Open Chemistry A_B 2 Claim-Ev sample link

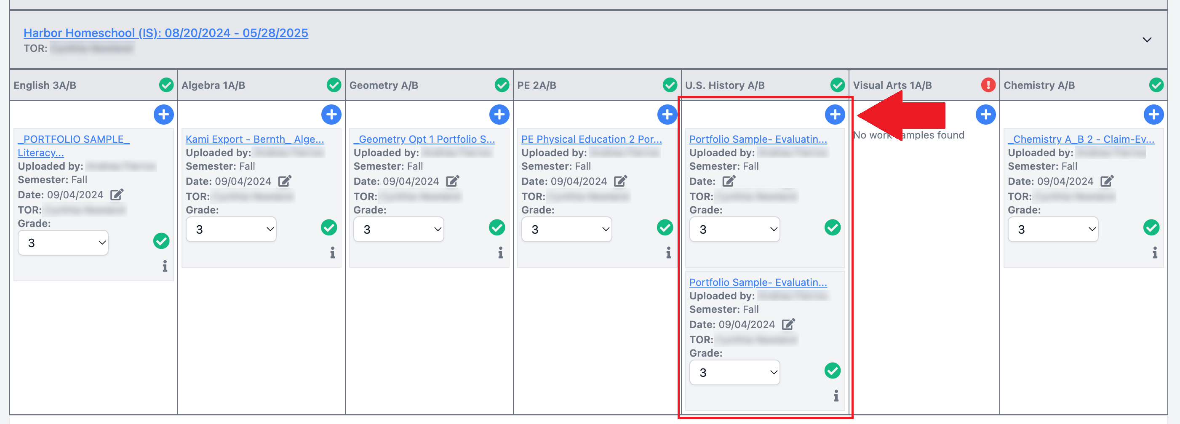(1081, 139)
